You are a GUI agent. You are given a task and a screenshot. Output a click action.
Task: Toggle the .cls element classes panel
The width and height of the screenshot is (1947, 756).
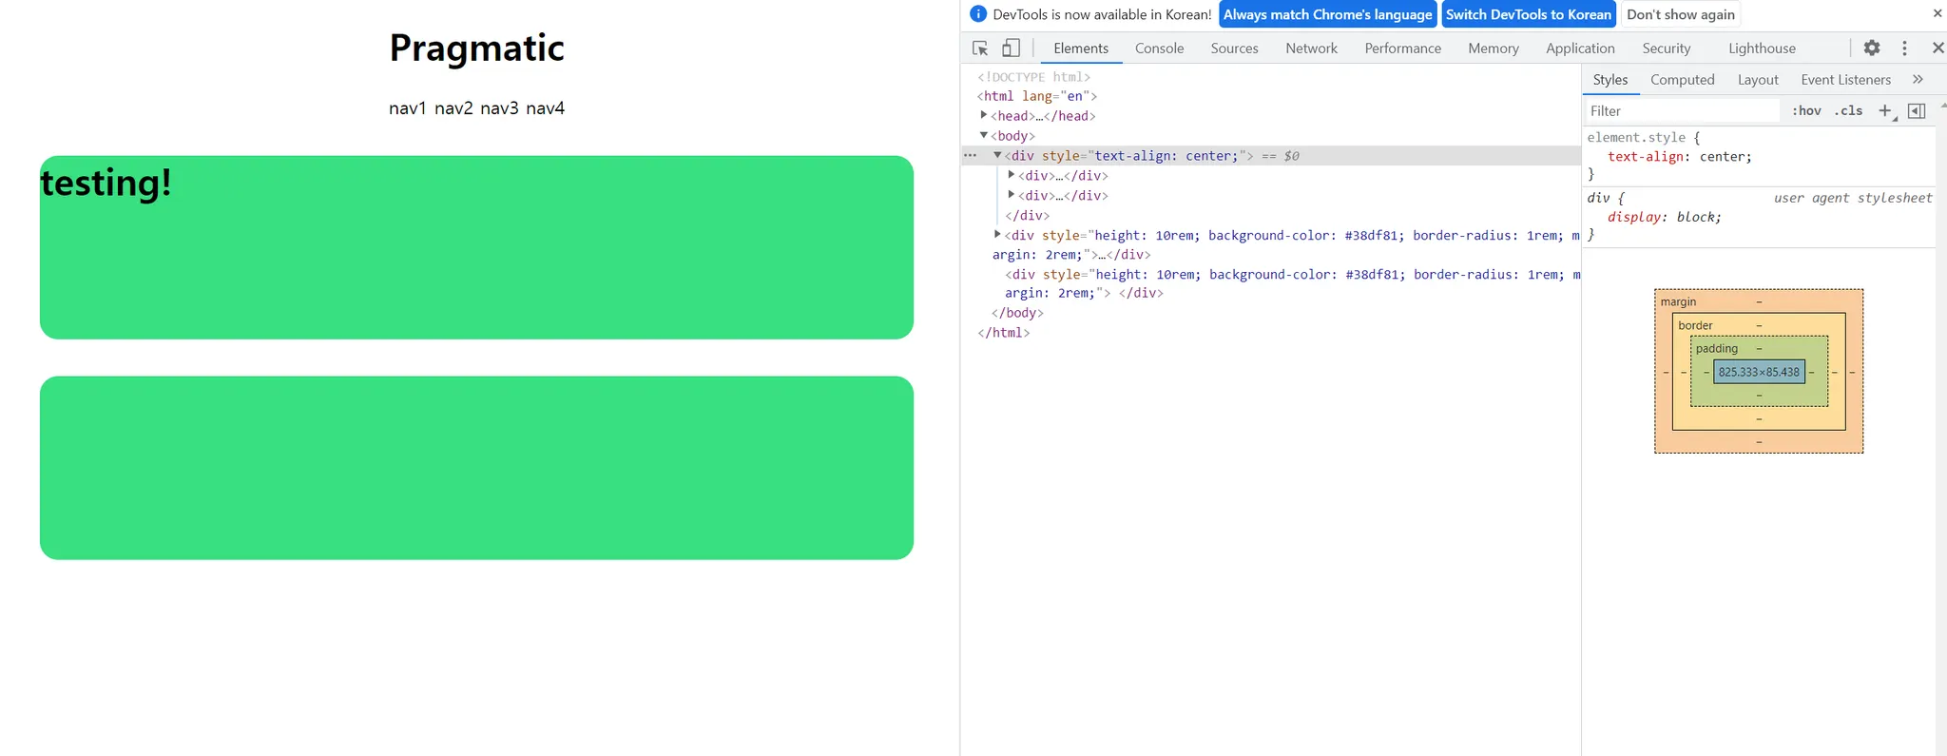[x=1848, y=111]
